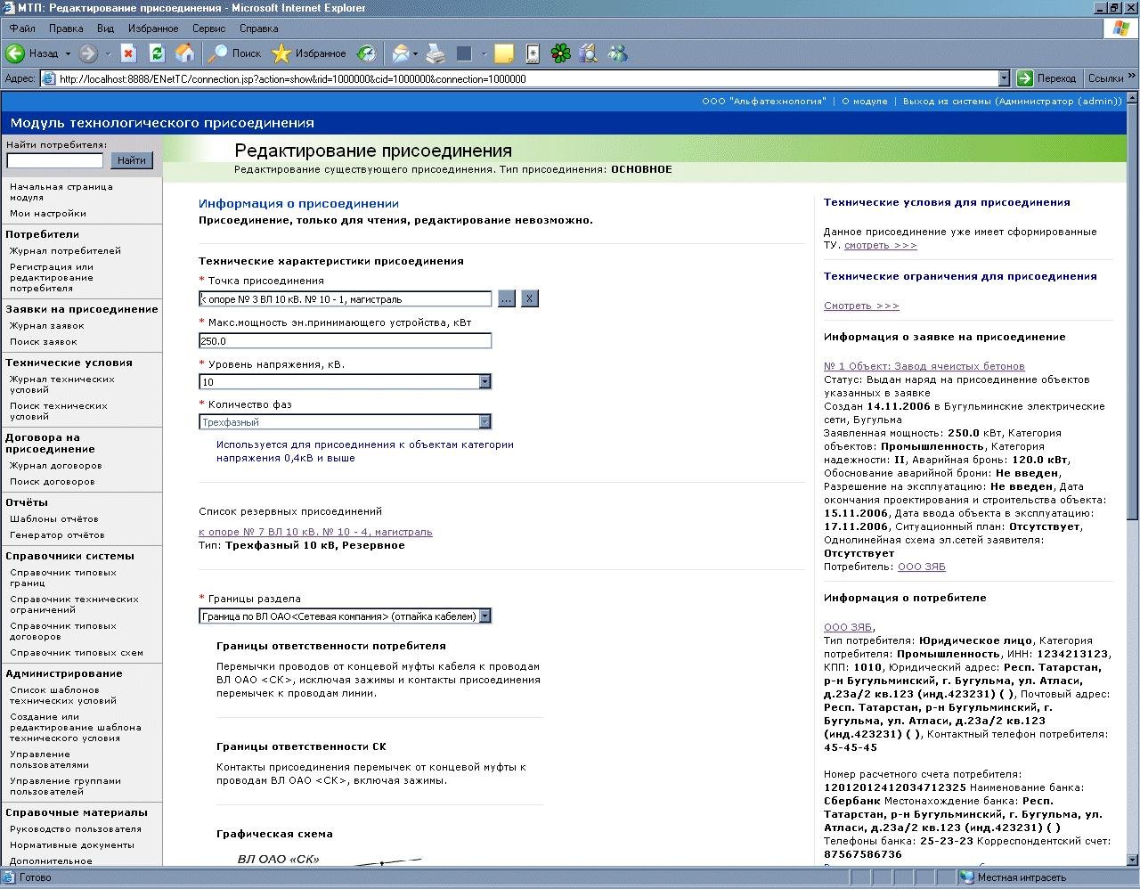Image resolution: width=1140 pixels, height=889 pixels.
Task: Click the Research books-and-magnifier icon
Action: click(588, 53)
